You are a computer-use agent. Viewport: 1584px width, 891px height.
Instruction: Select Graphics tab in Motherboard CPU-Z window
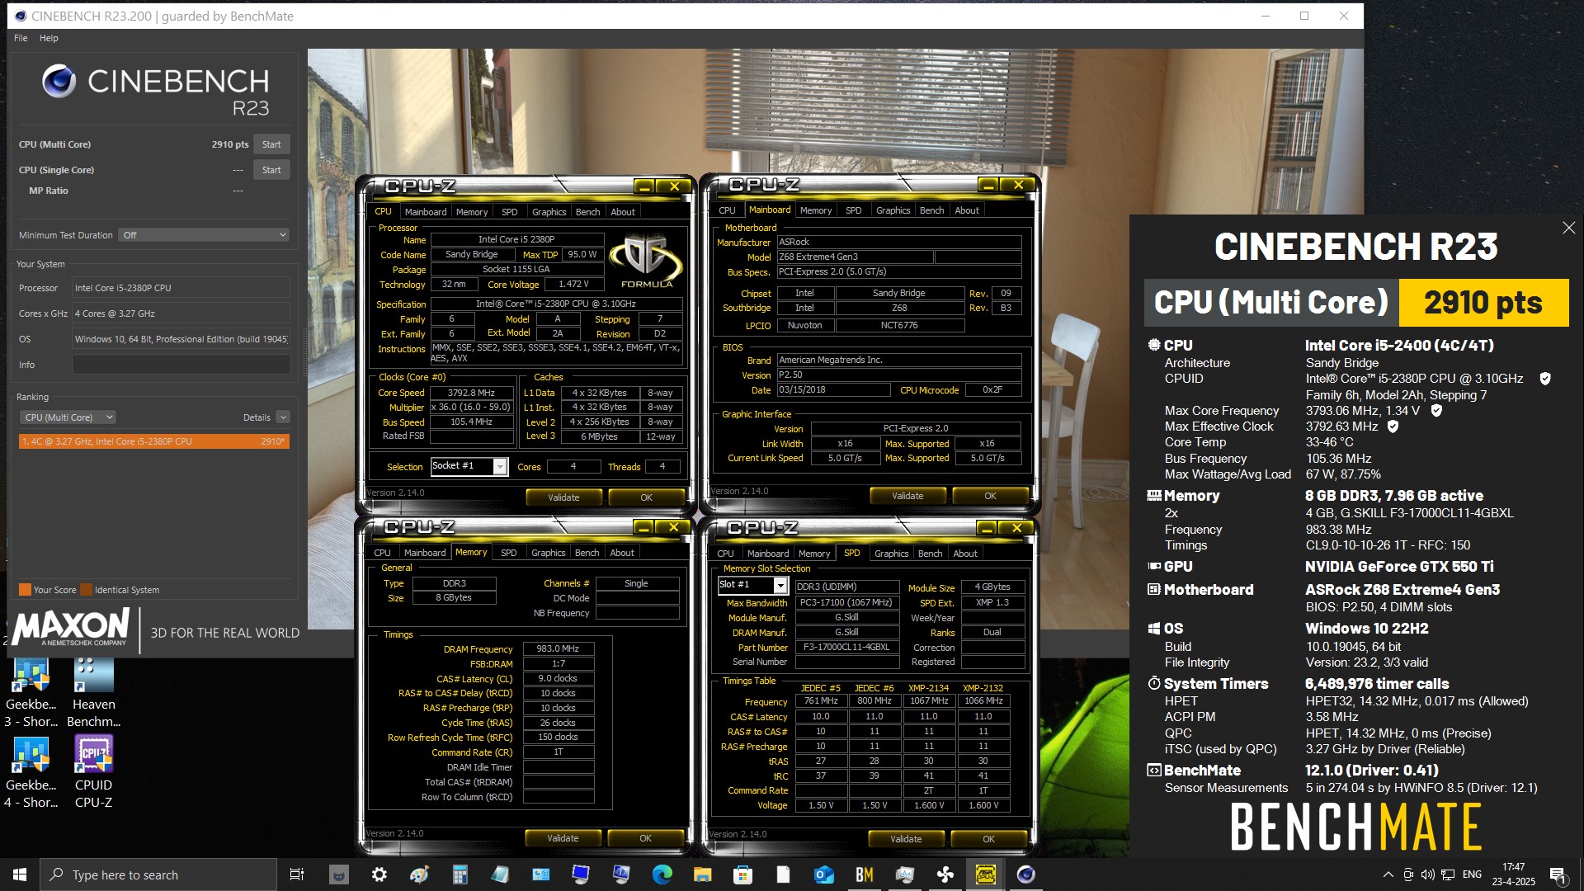point(893,210)
